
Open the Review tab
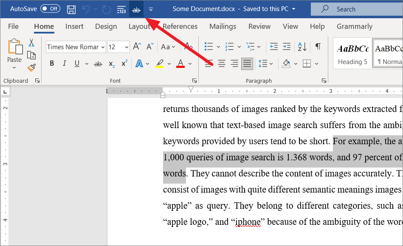click(x=259, y=26)
